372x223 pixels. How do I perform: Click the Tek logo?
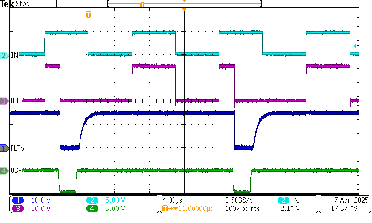(8, 4)
